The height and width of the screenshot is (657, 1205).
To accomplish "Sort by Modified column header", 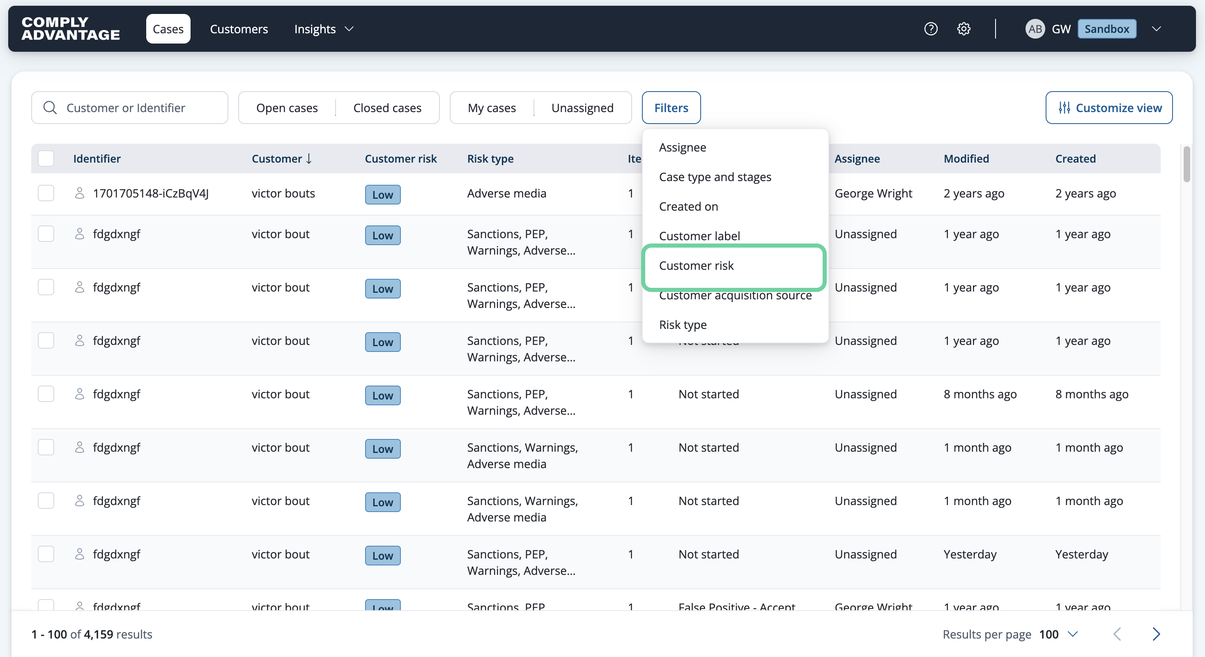I will (x=966, y=159).
